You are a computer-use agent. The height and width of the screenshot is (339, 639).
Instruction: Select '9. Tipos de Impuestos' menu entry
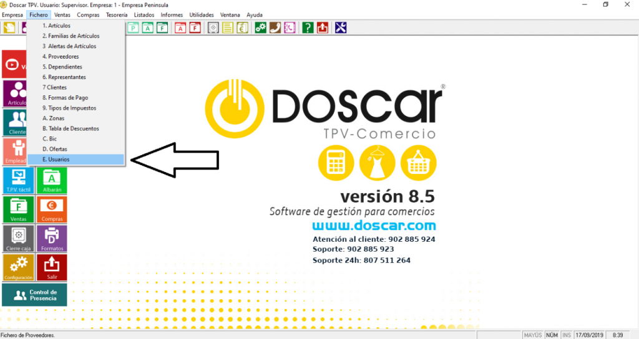click(76, 108)
